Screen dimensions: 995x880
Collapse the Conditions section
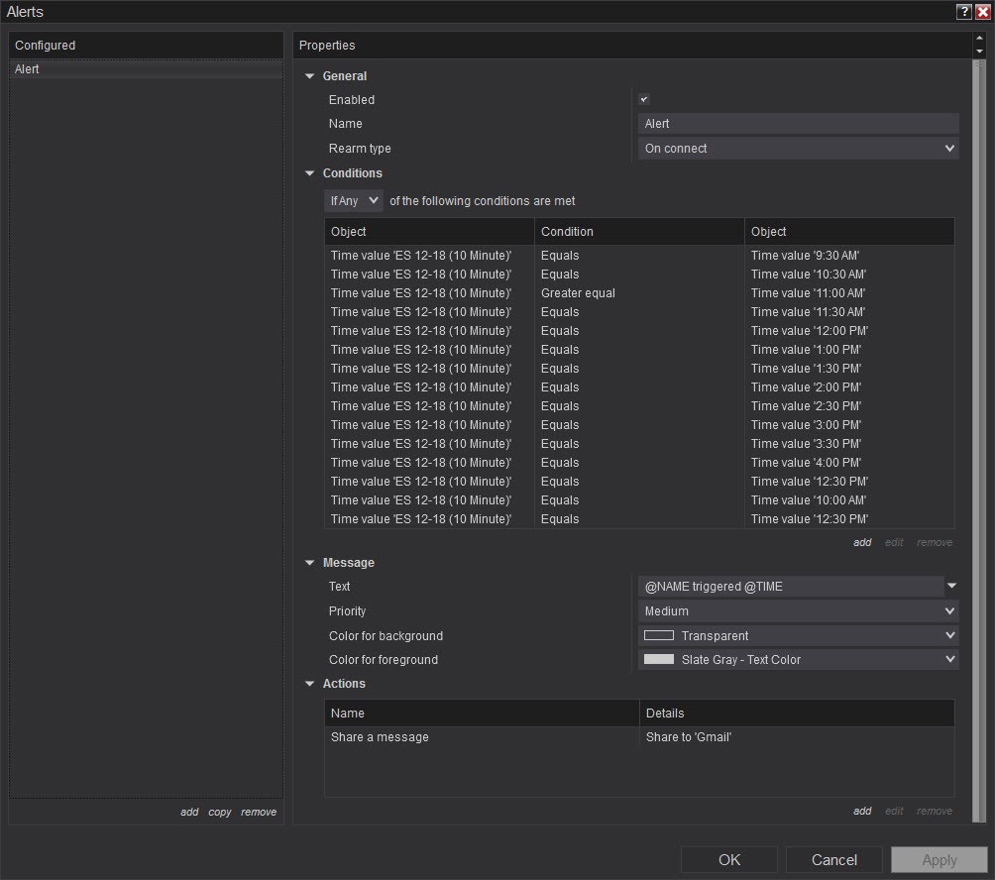click(310, 173)
